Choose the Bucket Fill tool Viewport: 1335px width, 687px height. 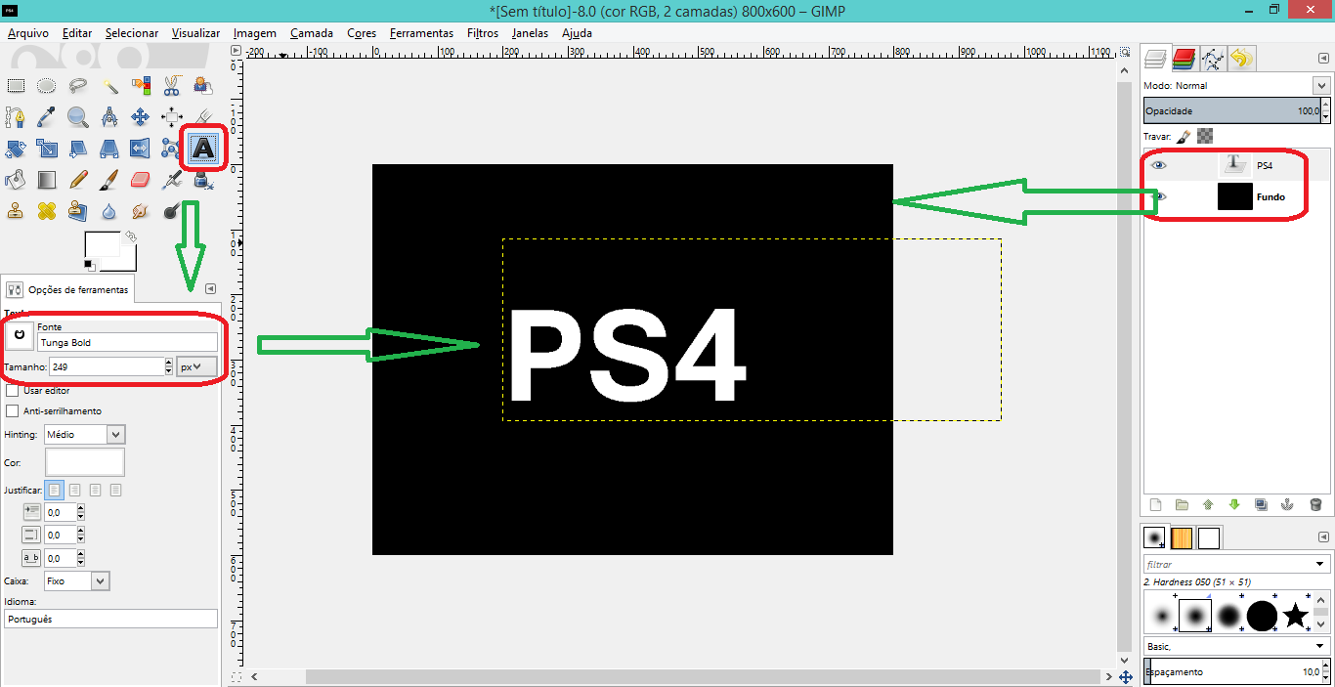coord(15,180)
